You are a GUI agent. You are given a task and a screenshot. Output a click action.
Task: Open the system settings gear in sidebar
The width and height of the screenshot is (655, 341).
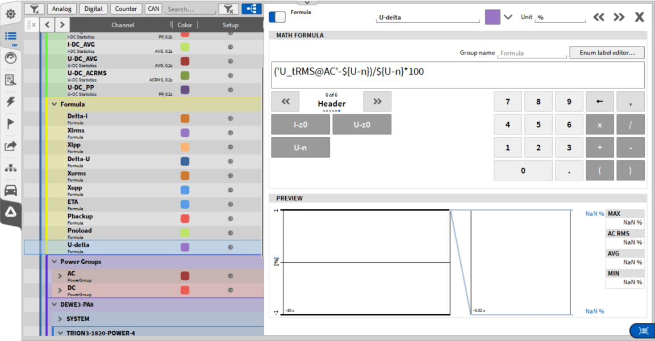(11, 13)
